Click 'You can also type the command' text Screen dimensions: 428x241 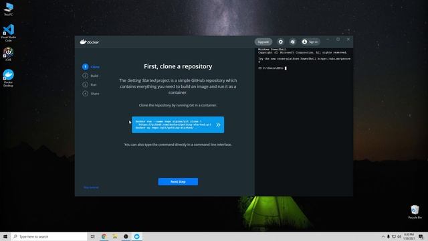tap(178, 145)
